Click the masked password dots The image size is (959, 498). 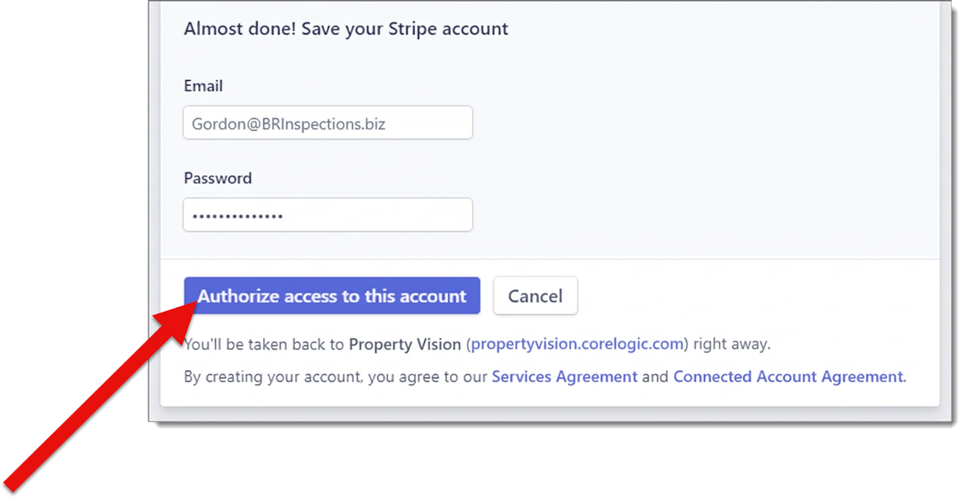point(237,216)
